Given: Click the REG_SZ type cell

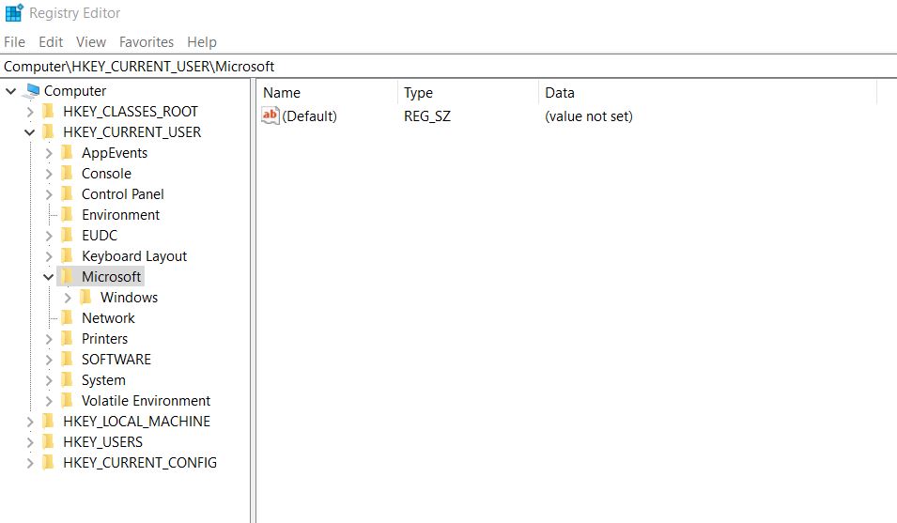Looking at the screenshot, I should 426,116.
